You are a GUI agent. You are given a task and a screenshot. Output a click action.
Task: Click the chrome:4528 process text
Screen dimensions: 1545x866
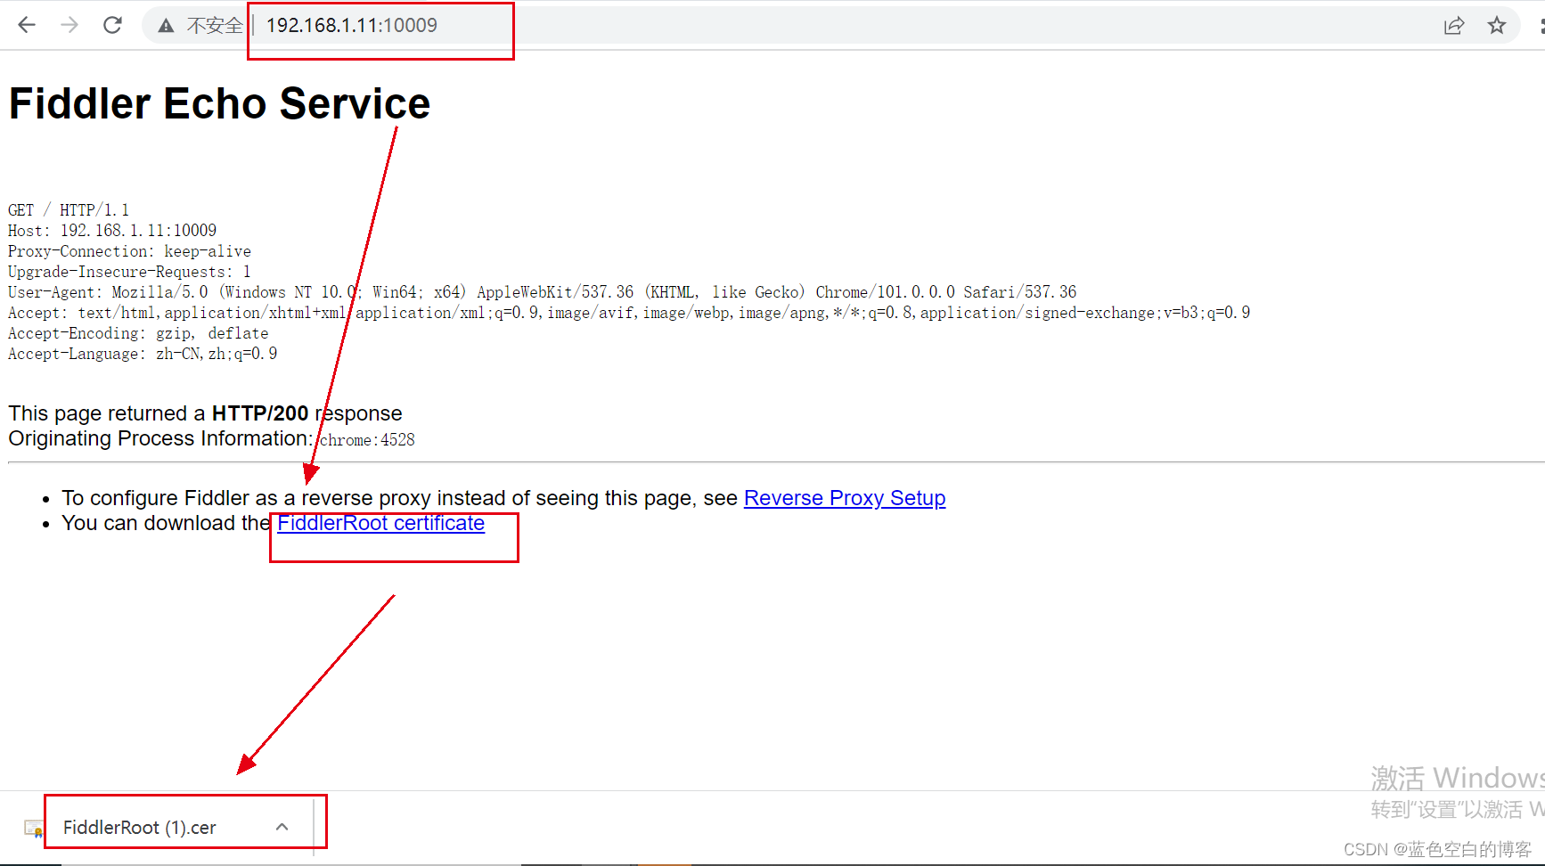[367, 440]
